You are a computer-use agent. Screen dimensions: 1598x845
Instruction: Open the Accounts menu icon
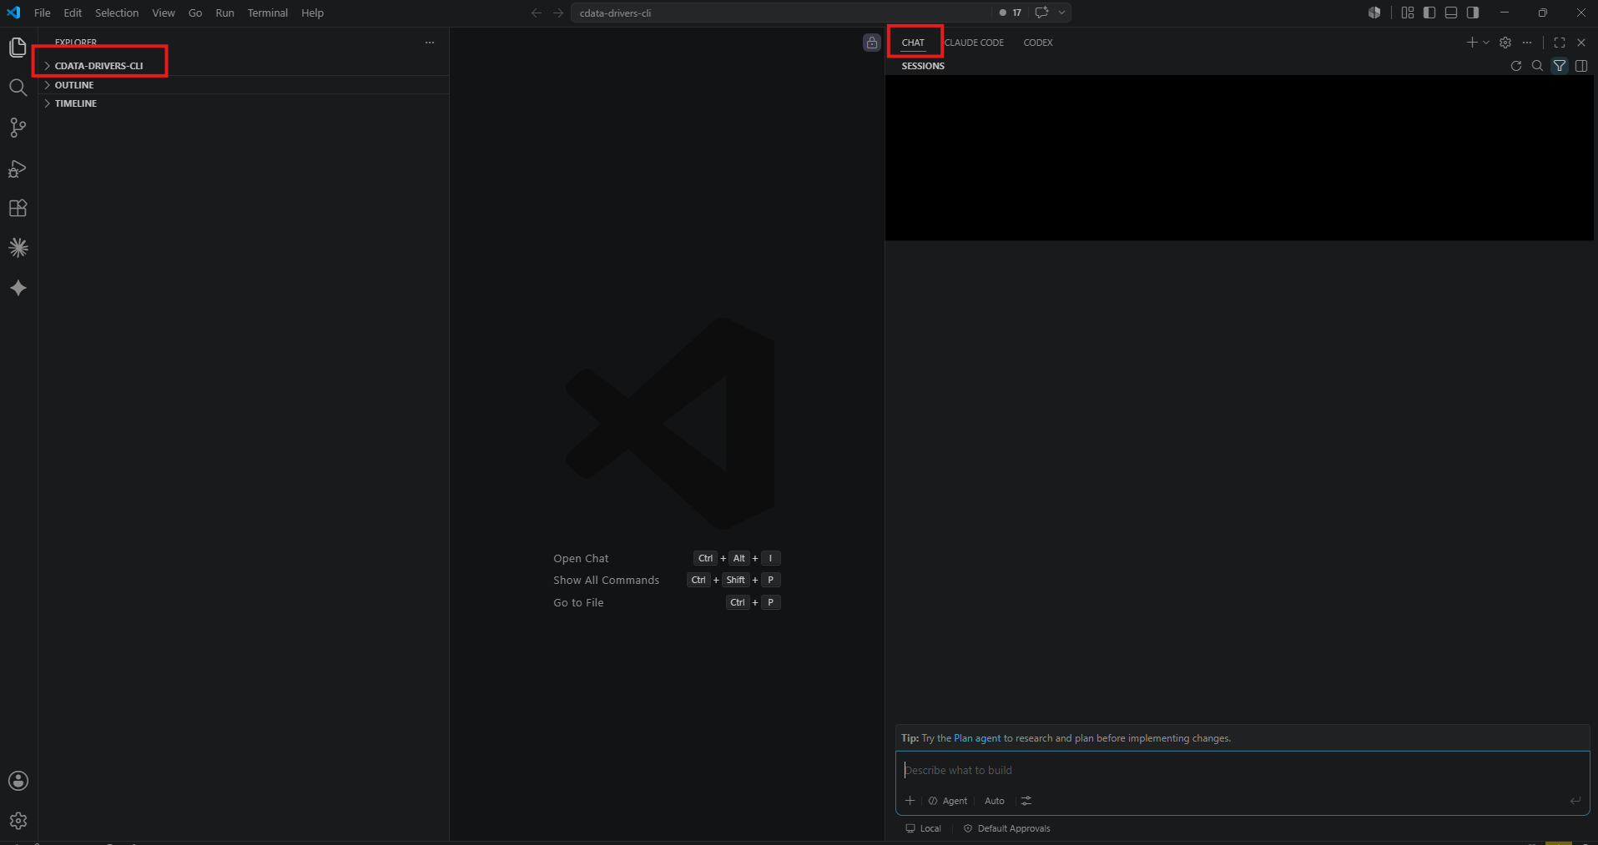18,781
